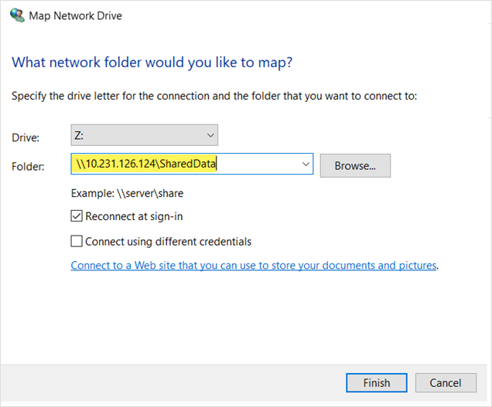
Task: Click Finish to map the drive
Action: [377, 382]
